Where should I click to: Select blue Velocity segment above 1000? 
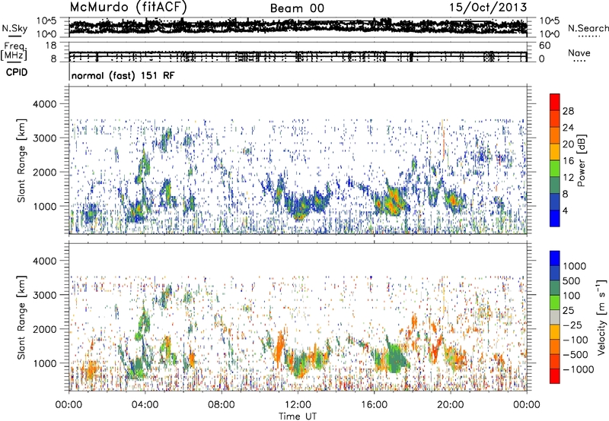tap(555, 258)
